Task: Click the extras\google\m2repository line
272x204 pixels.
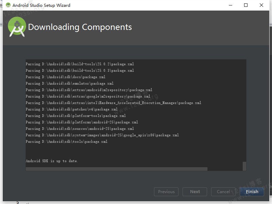Action: 88,96
